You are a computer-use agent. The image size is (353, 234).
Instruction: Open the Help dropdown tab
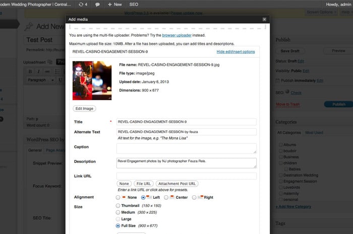coord(346,12)
